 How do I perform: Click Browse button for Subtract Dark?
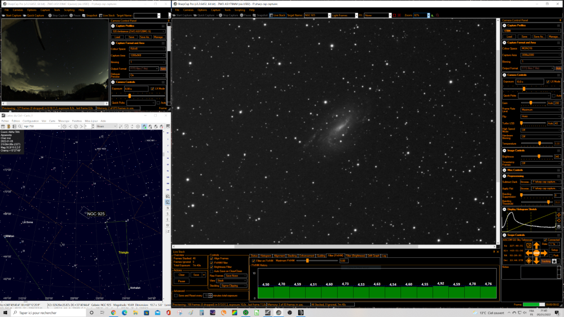click(x=526, y=182)
